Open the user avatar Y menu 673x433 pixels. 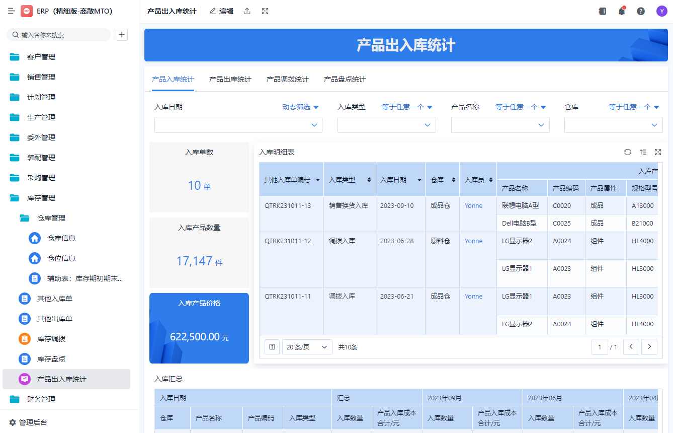(661, 11)
